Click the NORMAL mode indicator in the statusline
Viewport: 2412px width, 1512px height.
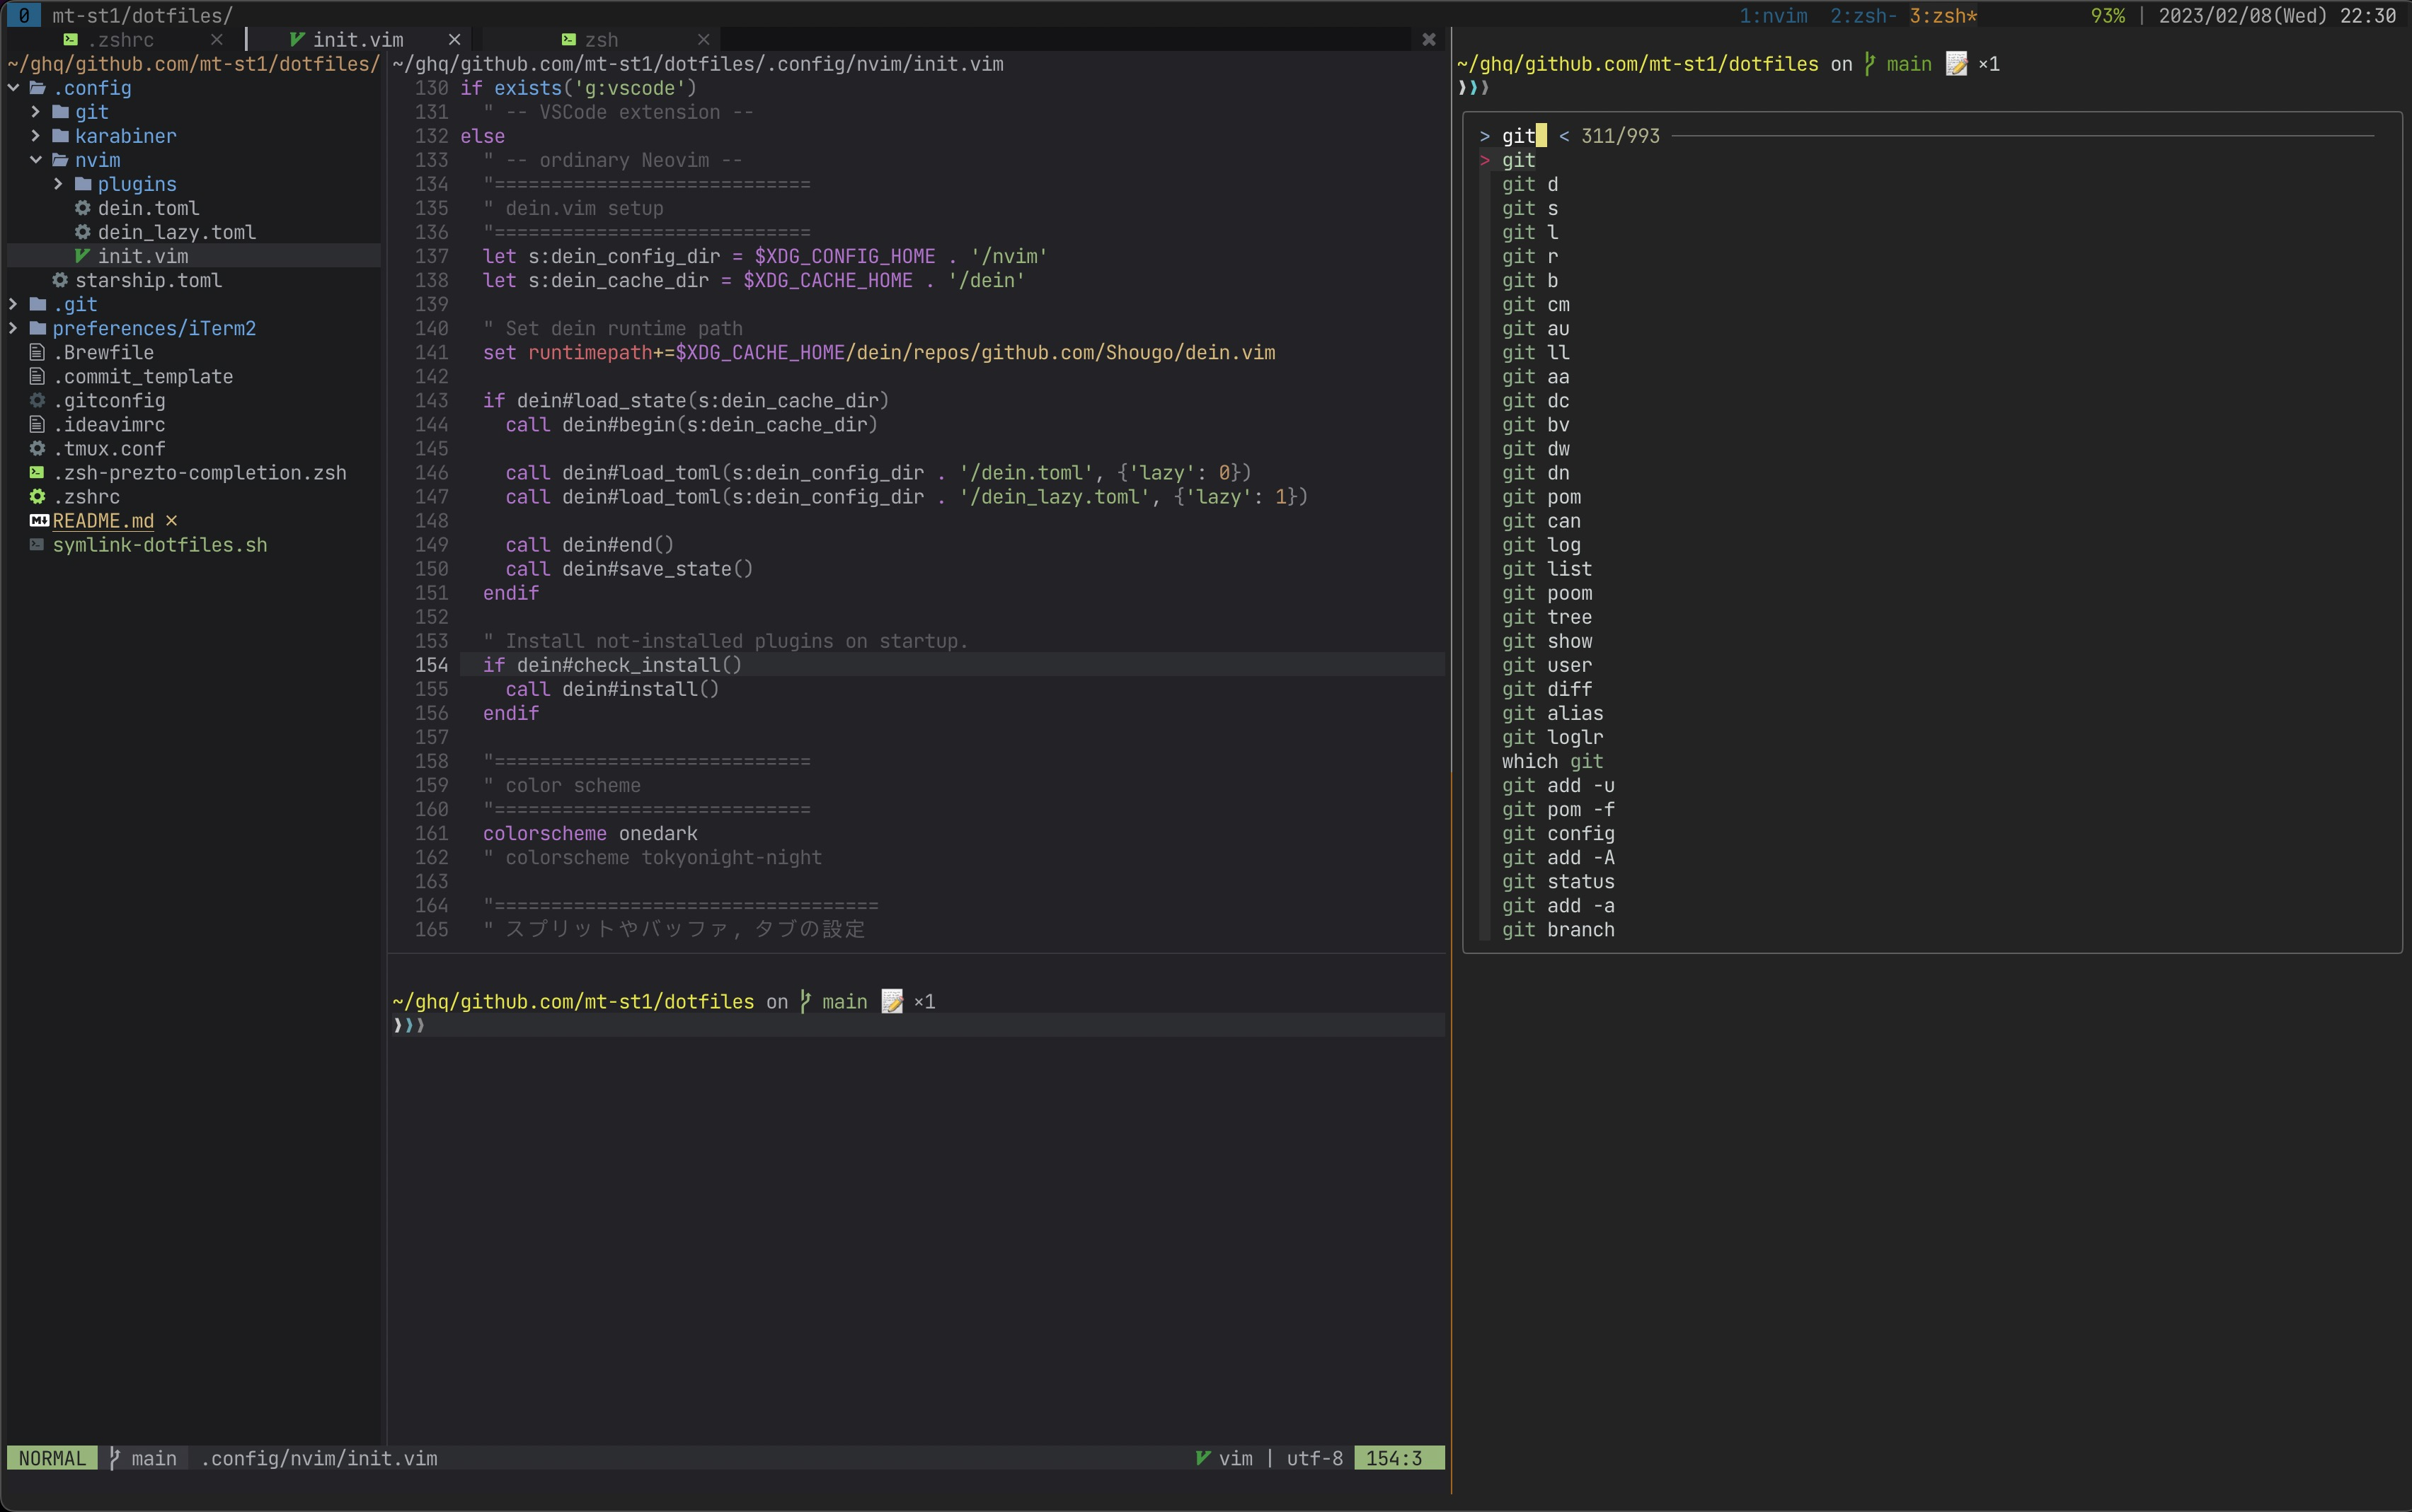[52, 1458]
